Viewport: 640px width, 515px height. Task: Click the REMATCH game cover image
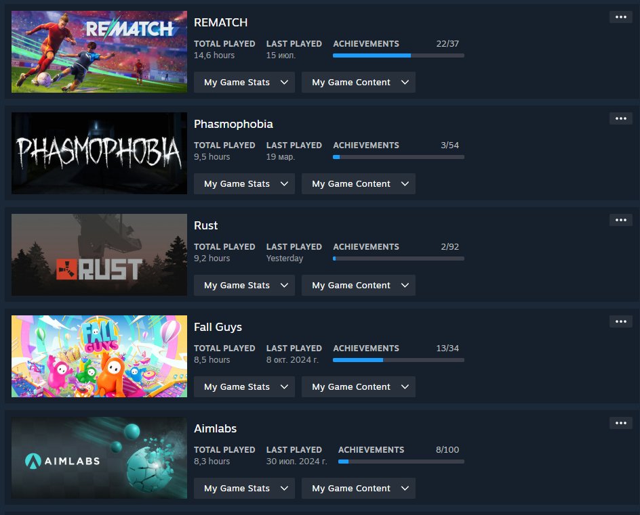[99, 51]
